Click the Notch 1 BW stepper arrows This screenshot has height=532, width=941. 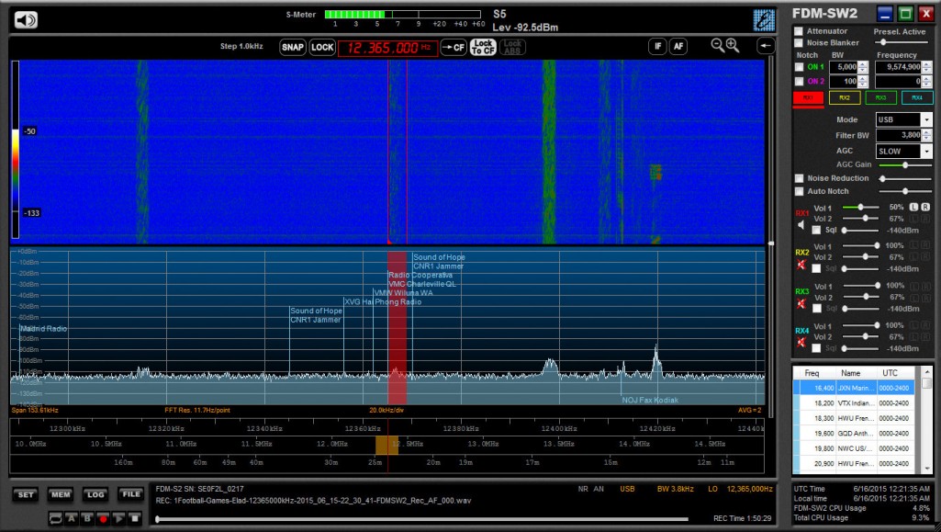863,67
